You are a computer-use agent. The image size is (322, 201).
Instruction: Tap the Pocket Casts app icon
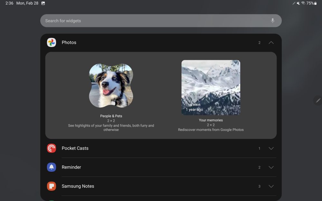[x=52, y=148]
